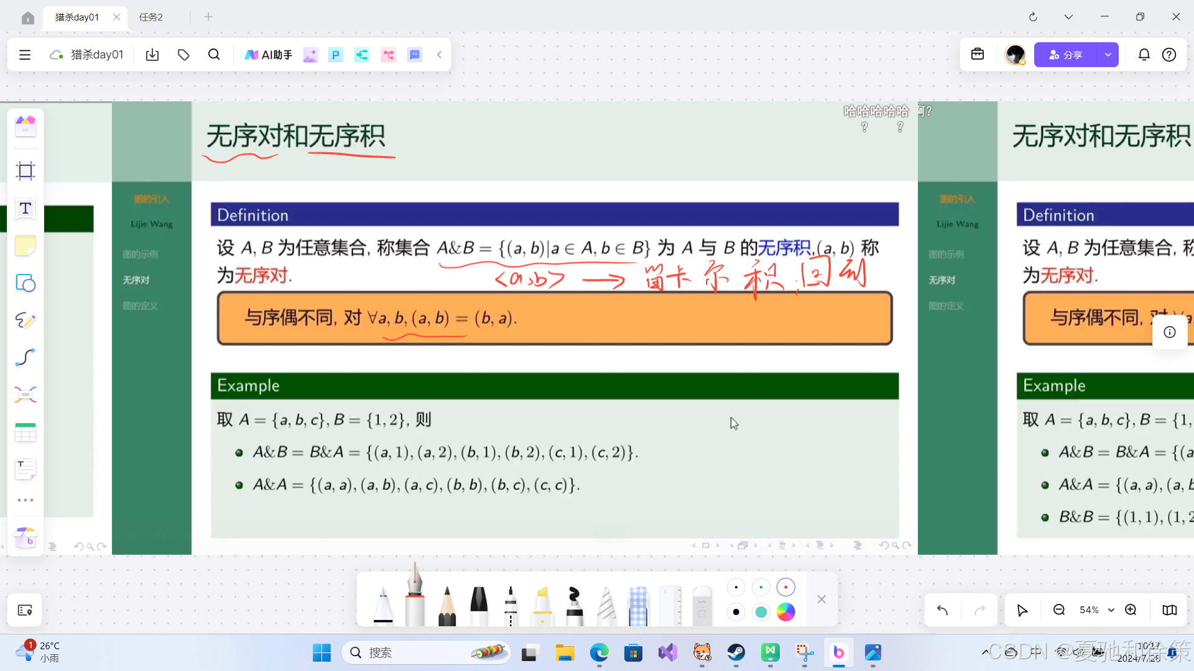Select the ruler tool
Viewport: 1194px width, 671px height.
[x=670, y=605]
